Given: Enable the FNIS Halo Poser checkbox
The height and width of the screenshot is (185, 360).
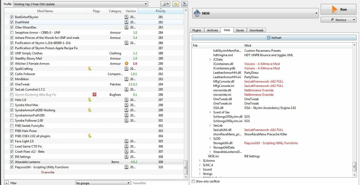Looking at the screenshot, I should click(x=12, y=131).
